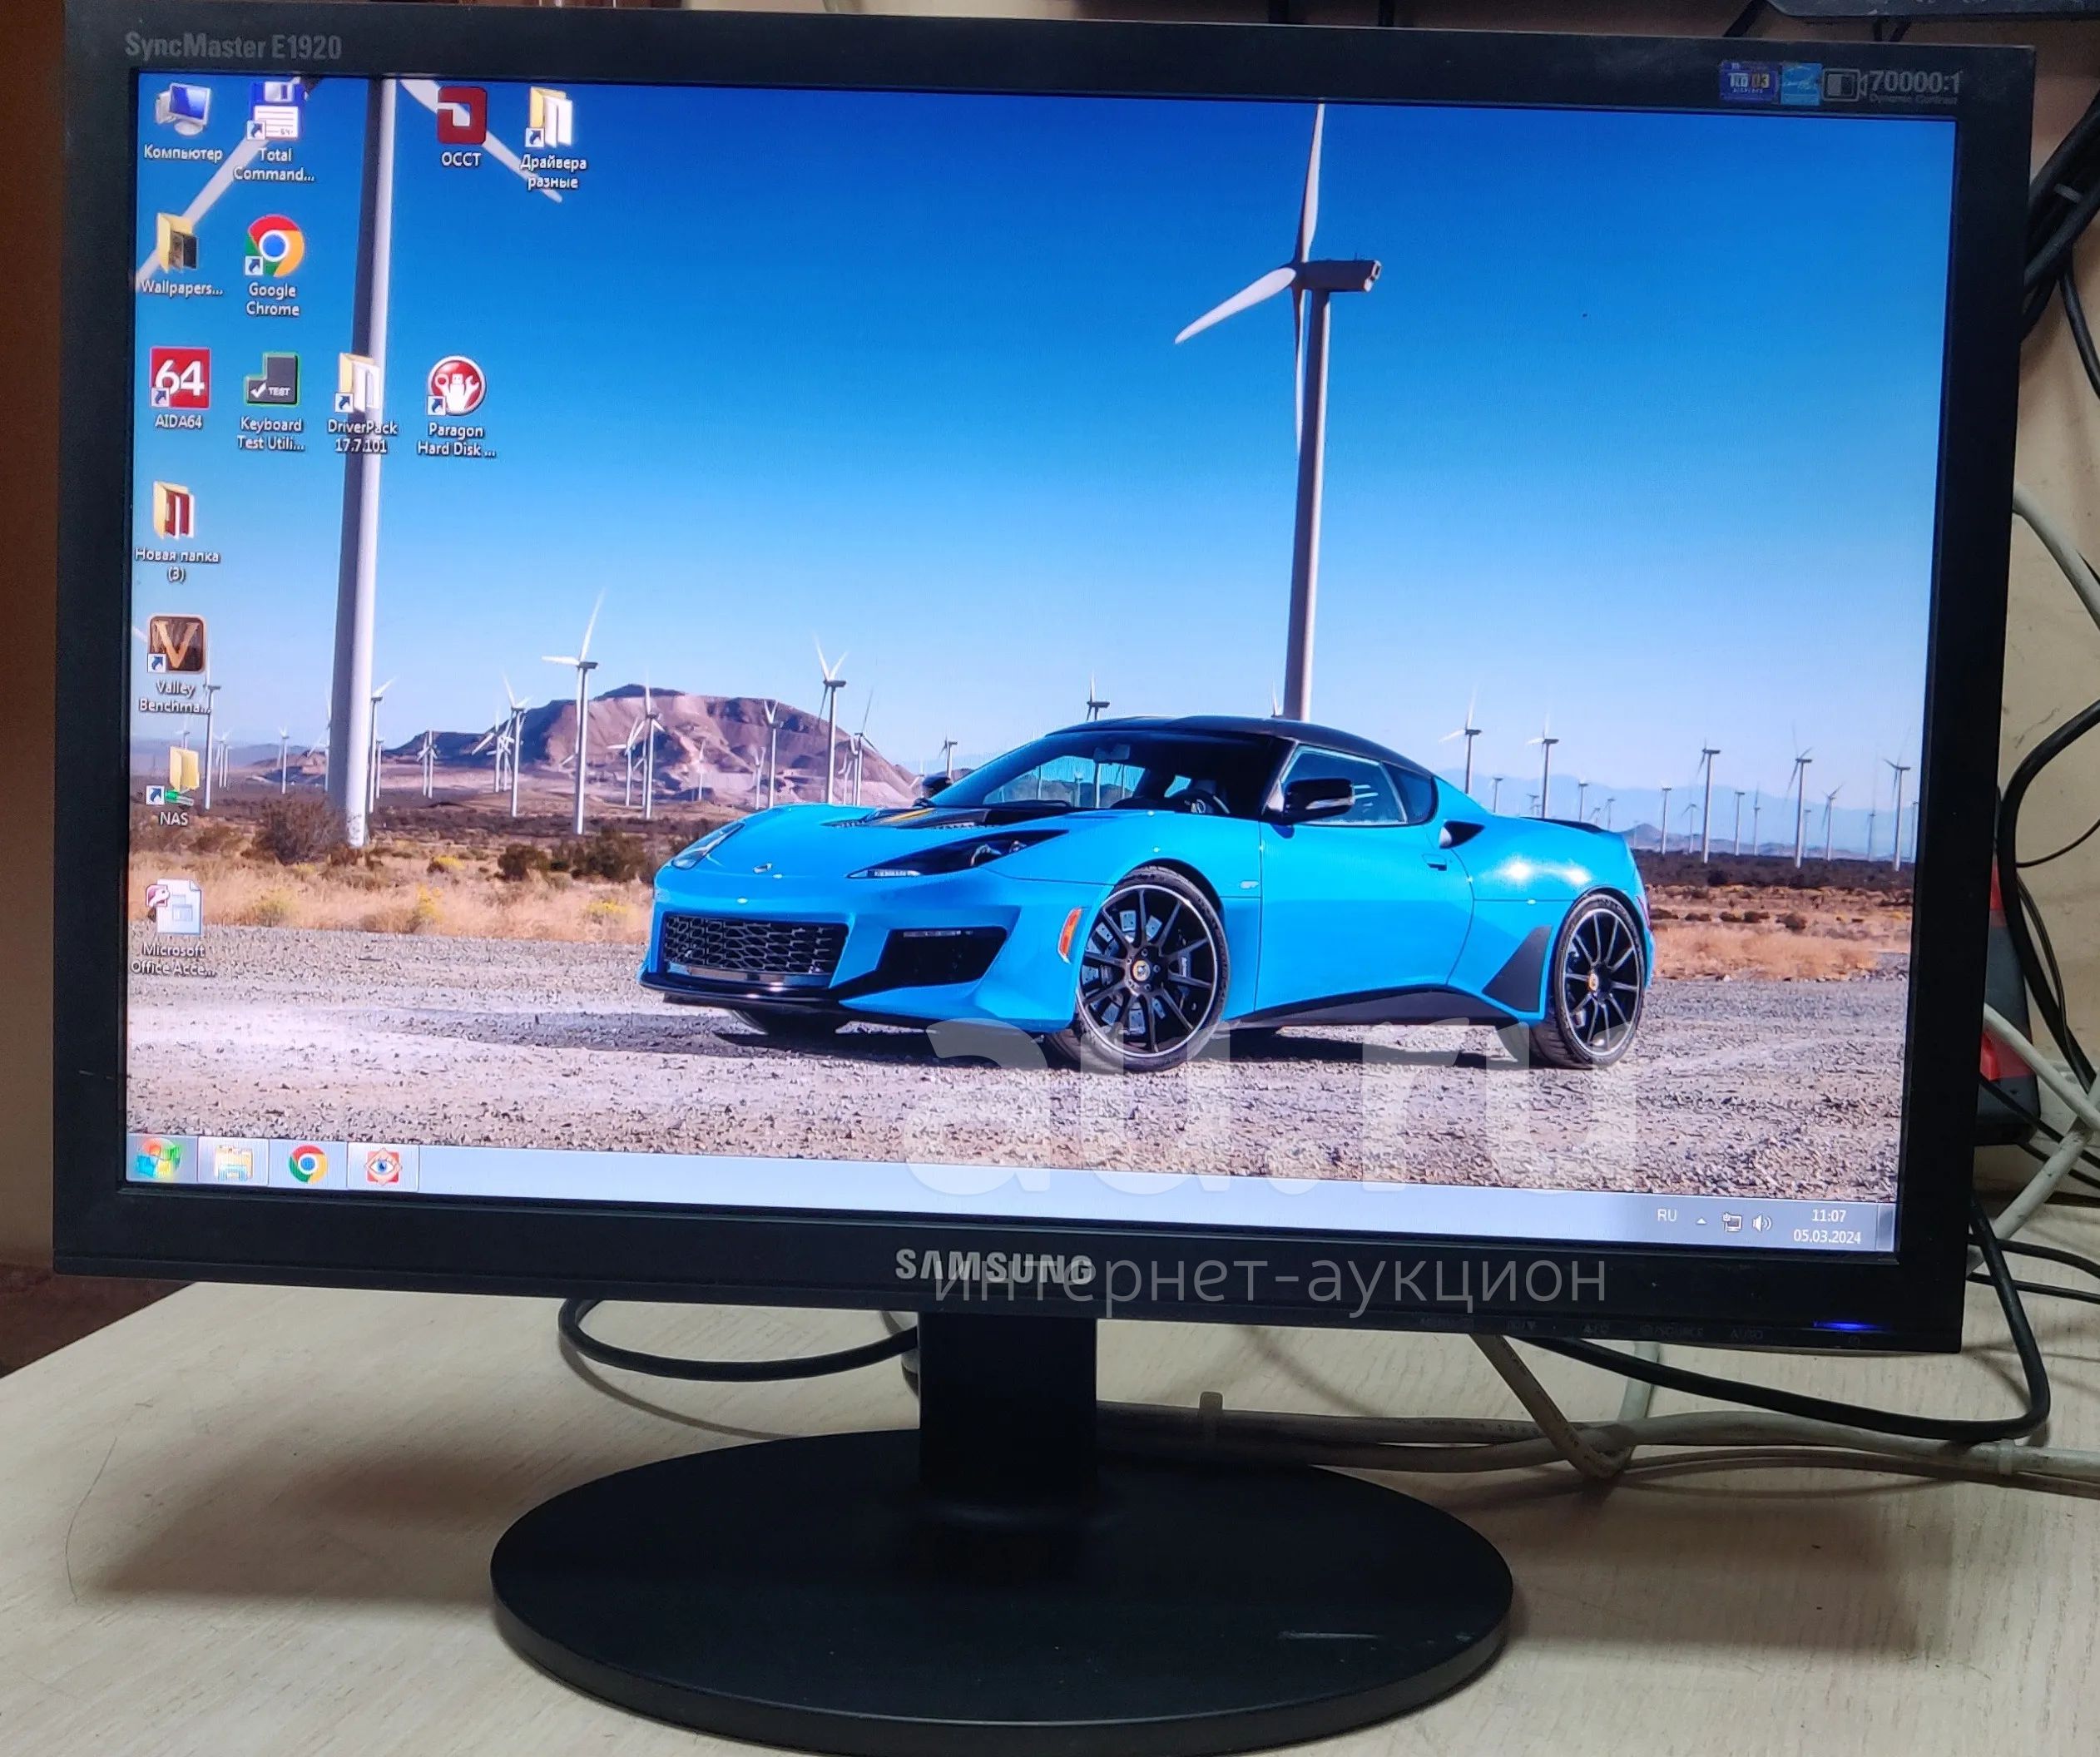Screen dimensions: 2100x1757
Task: Open the Компьютер desktop icon
Action: (183, 123)
